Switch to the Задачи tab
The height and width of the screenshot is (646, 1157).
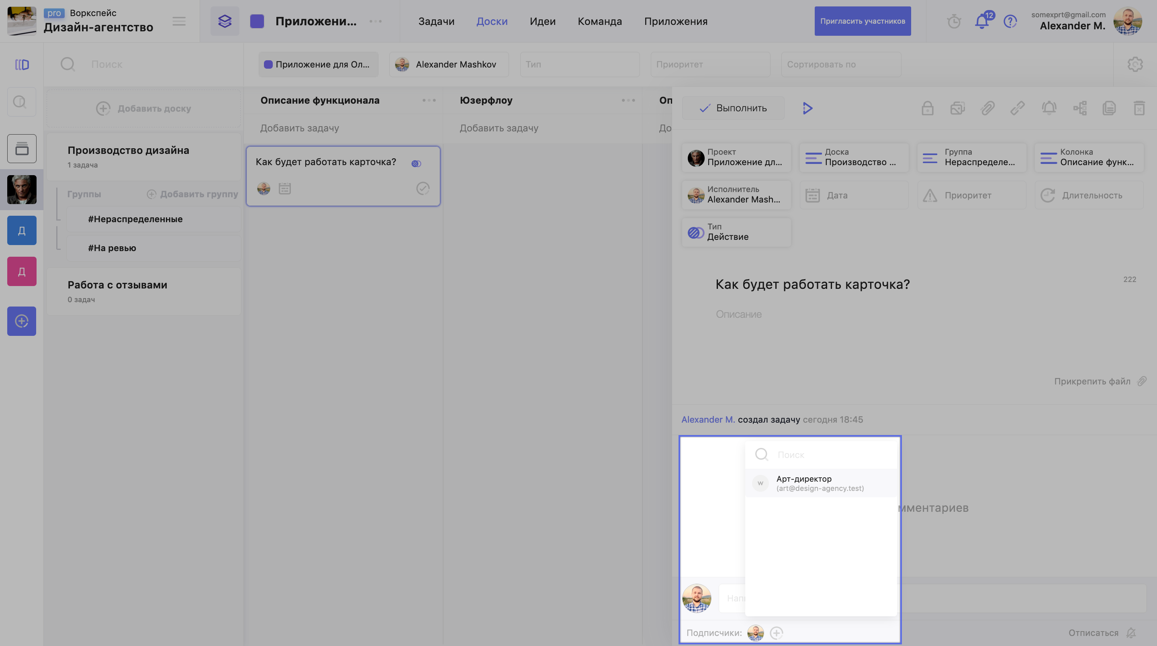point(436,21)
